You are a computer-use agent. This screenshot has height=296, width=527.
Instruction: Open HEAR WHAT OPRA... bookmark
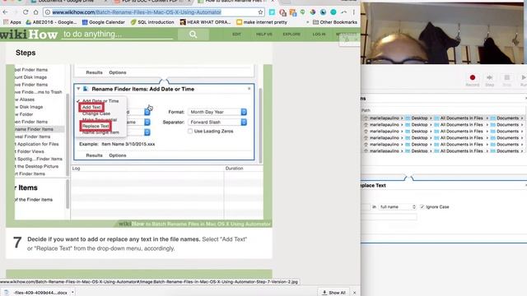click(x=205, y=22)
